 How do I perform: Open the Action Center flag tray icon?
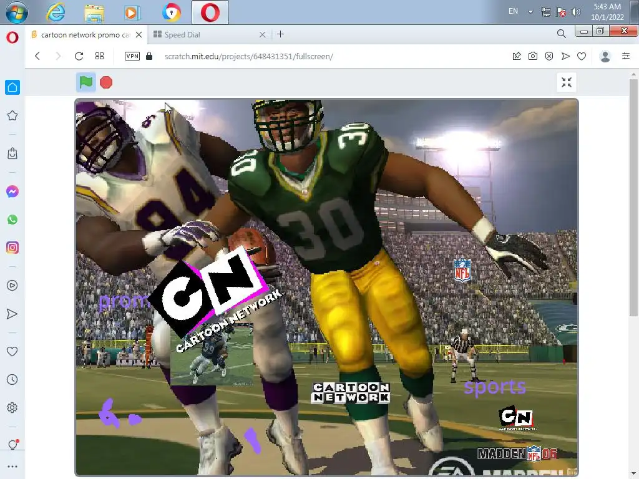coord(561,12)
